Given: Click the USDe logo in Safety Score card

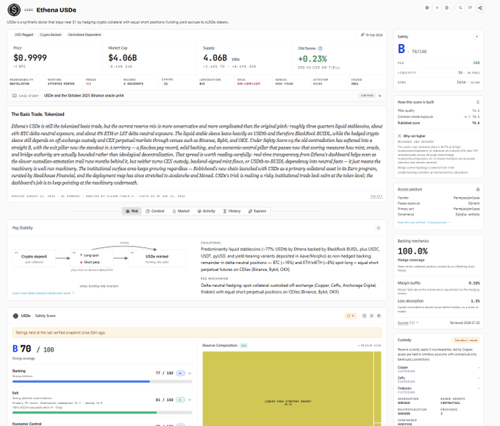Looking at the screenshot, I should [15, 316].
